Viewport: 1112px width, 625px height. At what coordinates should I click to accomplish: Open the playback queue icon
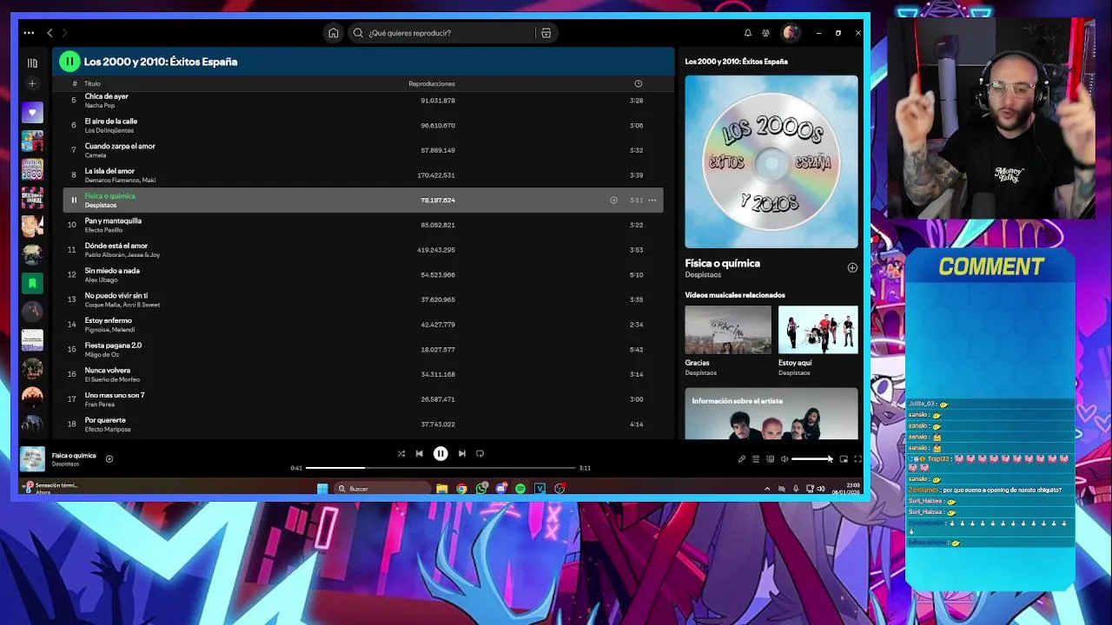pyautogui.click(x=756, y=459)
